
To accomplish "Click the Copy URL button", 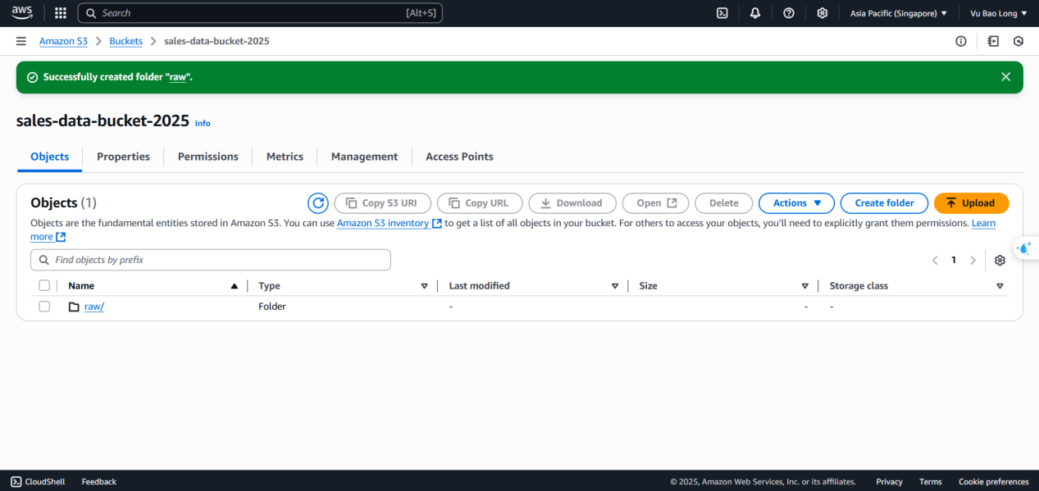I will (479, 203).
